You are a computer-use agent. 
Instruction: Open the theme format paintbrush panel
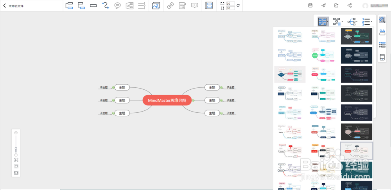(382, 20)
